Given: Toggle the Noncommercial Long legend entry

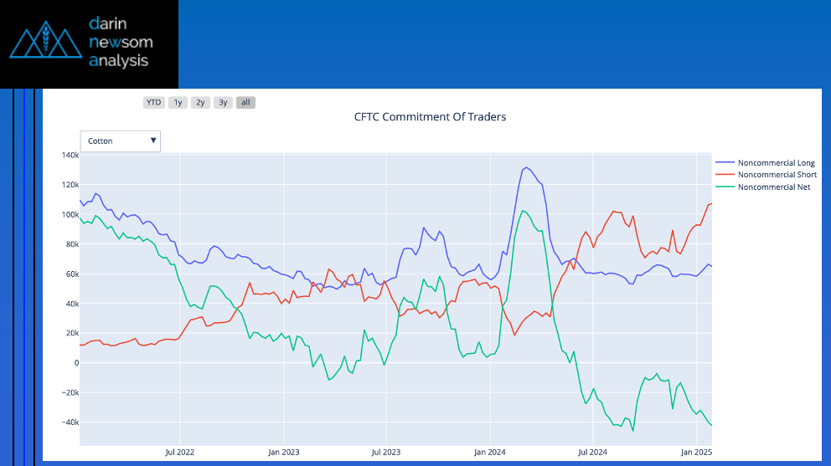Looking at the screenshot, I should point(775,163).
